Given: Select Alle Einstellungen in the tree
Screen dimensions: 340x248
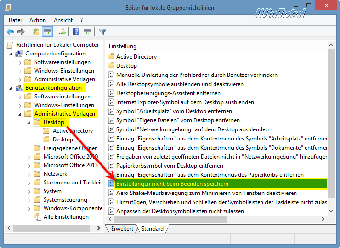Looking at the screenshot, I should pos(66,217).
